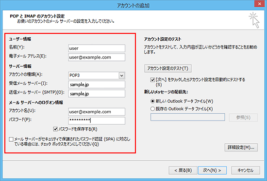Screen dimensions: 267x181
Task: Click the POP と IMAP のアカウント設定 title
Action: point(37,16)
